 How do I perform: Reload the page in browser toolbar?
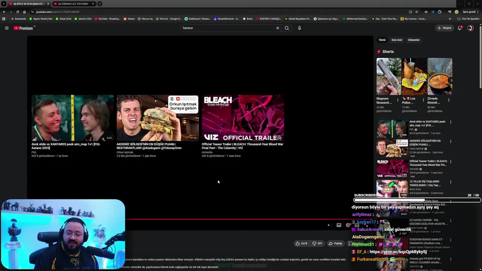tap(17, 12)
